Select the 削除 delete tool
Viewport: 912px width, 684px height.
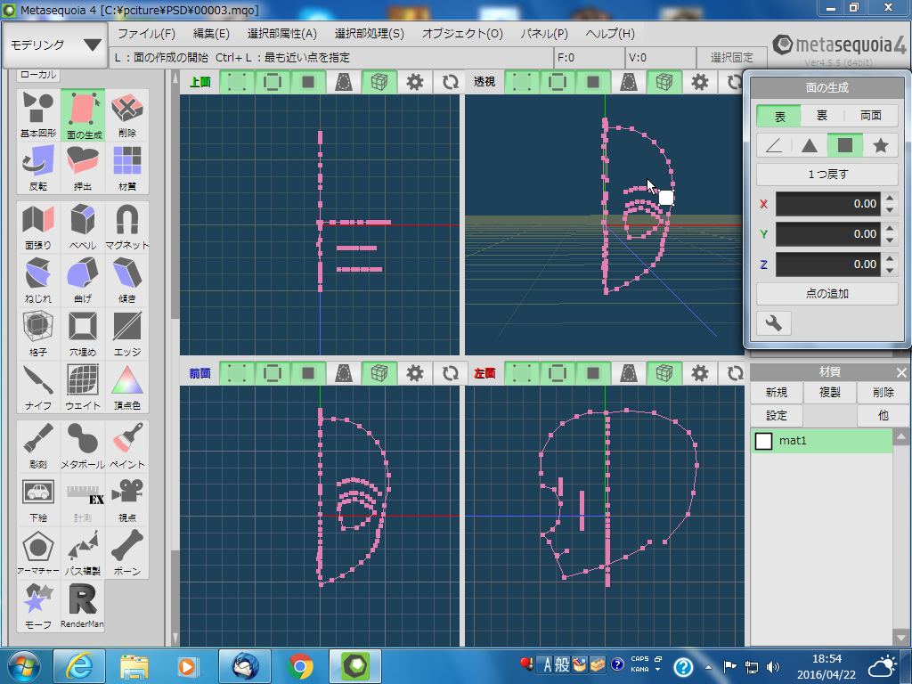tap(126, 115)
